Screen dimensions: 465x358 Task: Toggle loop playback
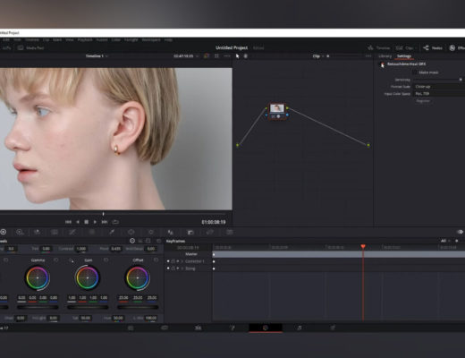(115, 222)
